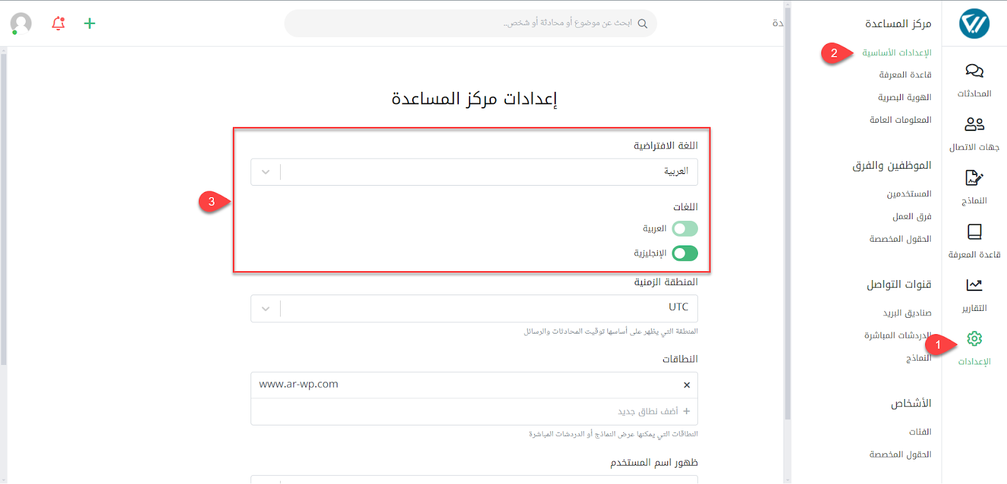Click the قنوات التواصل section header

click(x=899, y=284)
